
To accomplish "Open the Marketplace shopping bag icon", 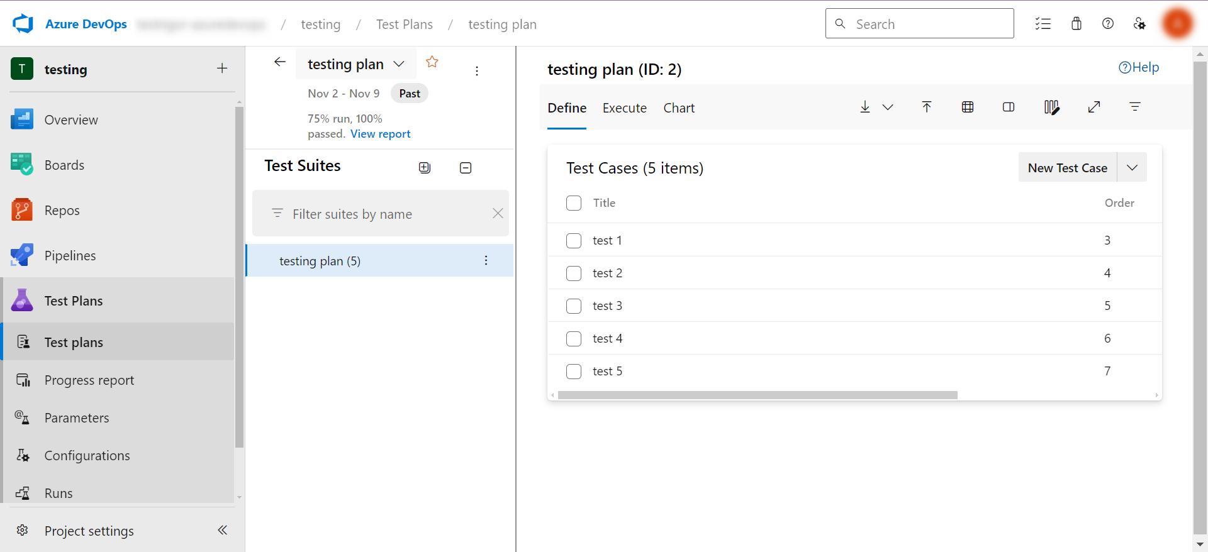I will (1077, 24).
